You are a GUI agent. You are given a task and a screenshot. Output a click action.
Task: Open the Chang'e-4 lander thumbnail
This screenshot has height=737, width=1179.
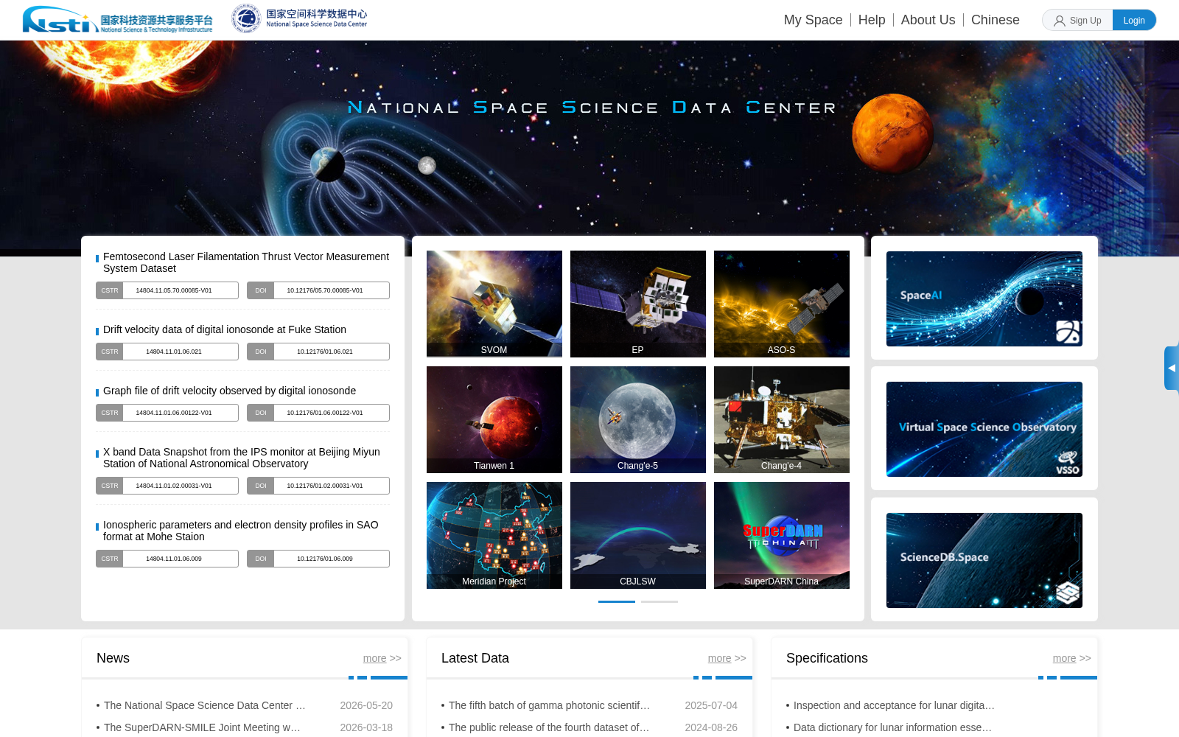(782, 419)
